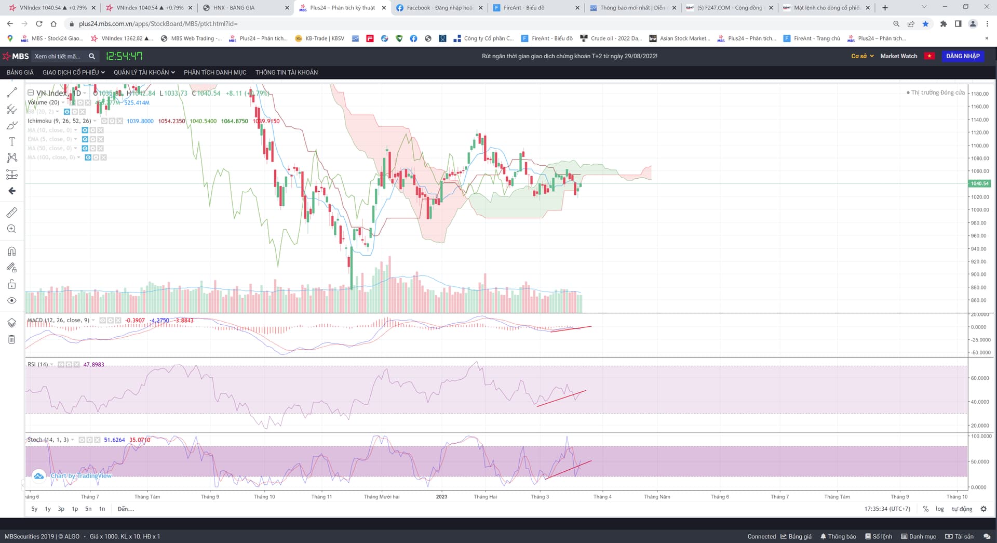This screenshot has width=997, height=543.
Task: Show the MA (10, close, 0) indicator
Action: point(85,130)
